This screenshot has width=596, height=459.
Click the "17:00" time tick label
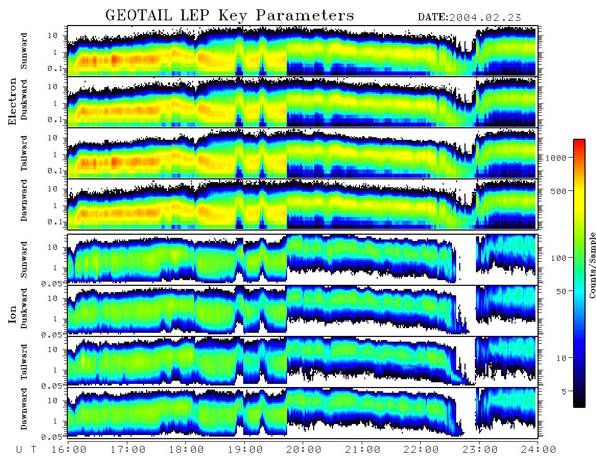pyautogui.click(x=127, y=450)
